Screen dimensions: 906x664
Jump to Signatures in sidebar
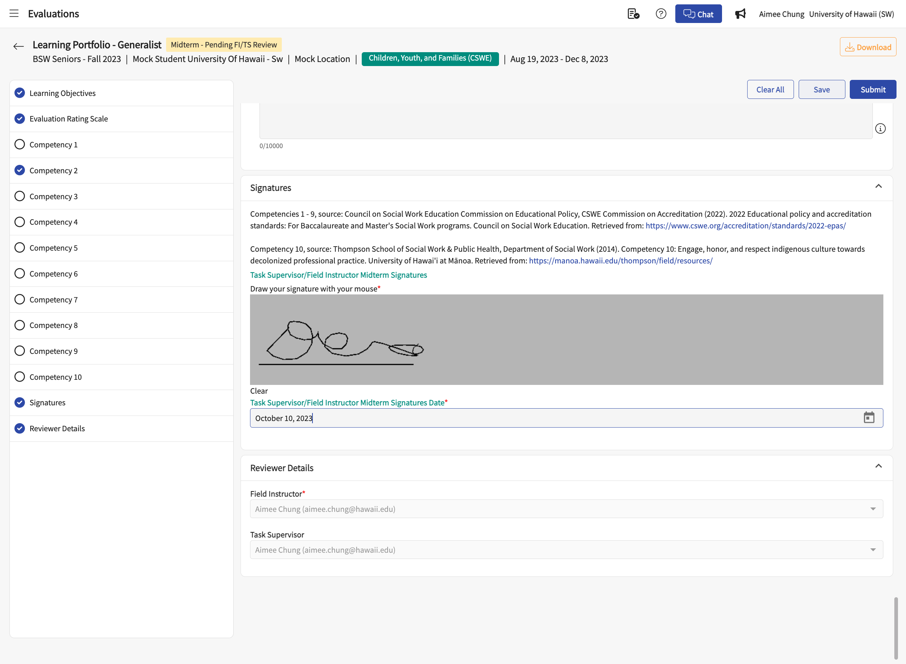pyautogui.click(x=122, y=403)
